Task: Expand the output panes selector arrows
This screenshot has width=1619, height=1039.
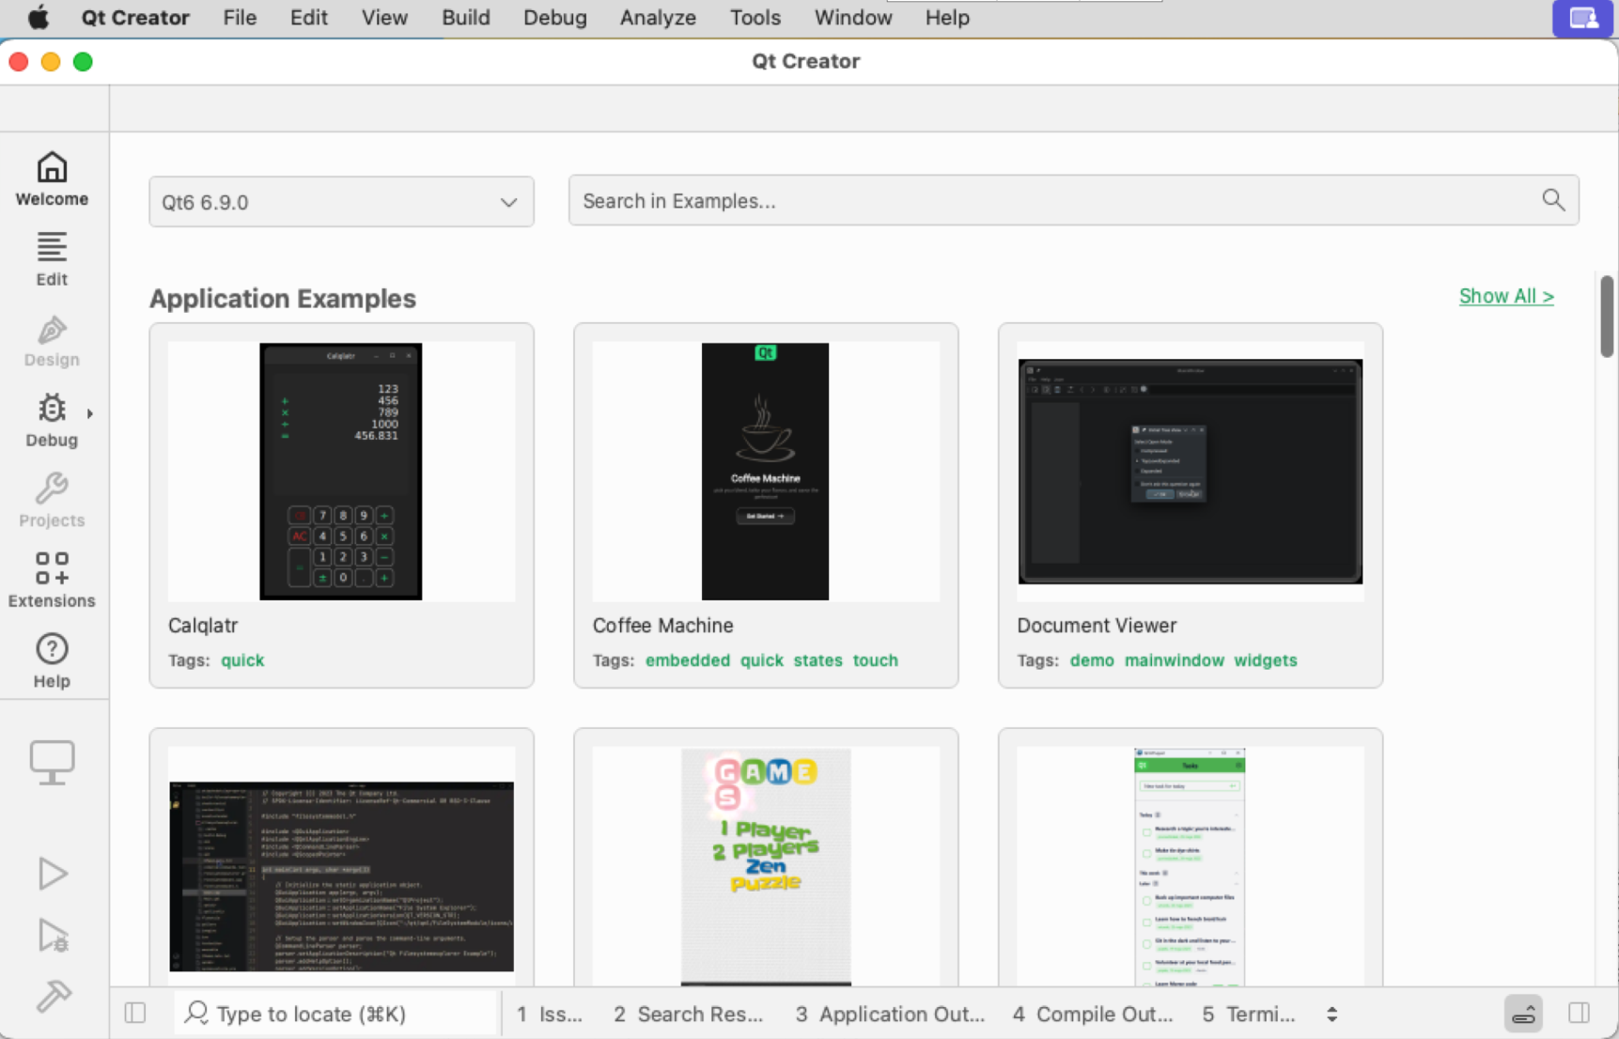Action: tap(1331, 1014)
